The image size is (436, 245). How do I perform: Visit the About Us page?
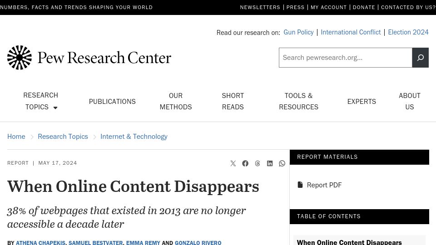(x=410, y=101)
